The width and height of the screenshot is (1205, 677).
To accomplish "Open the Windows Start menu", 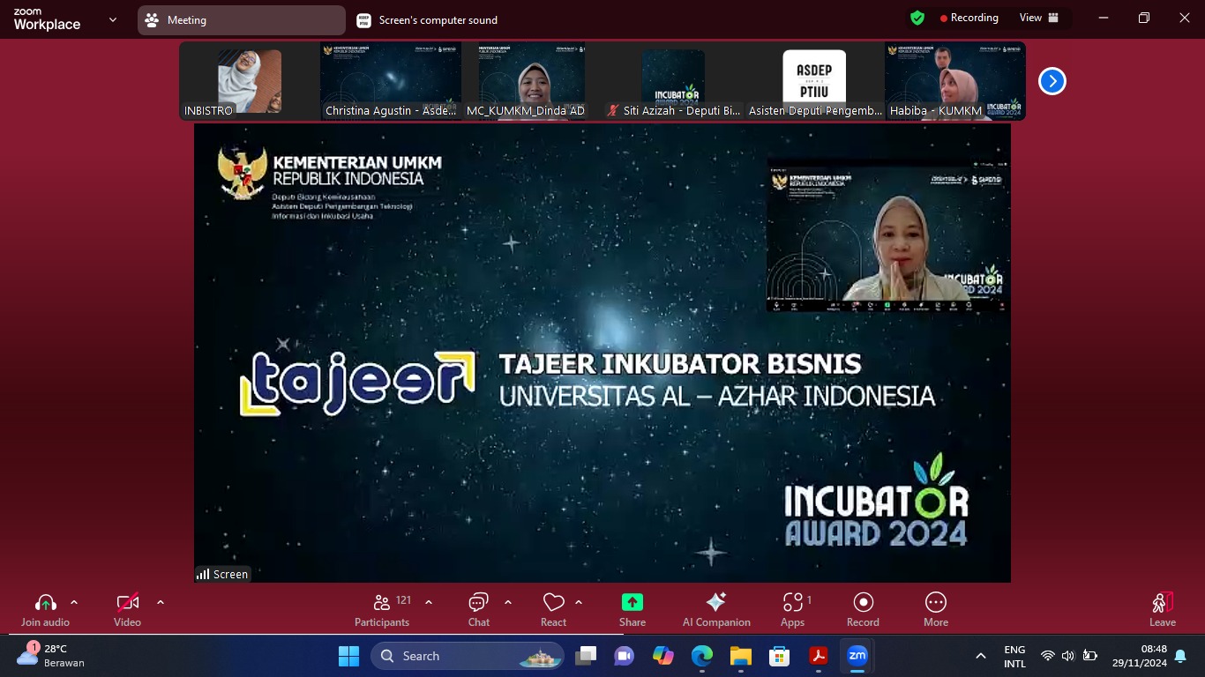I will [348, 656].
